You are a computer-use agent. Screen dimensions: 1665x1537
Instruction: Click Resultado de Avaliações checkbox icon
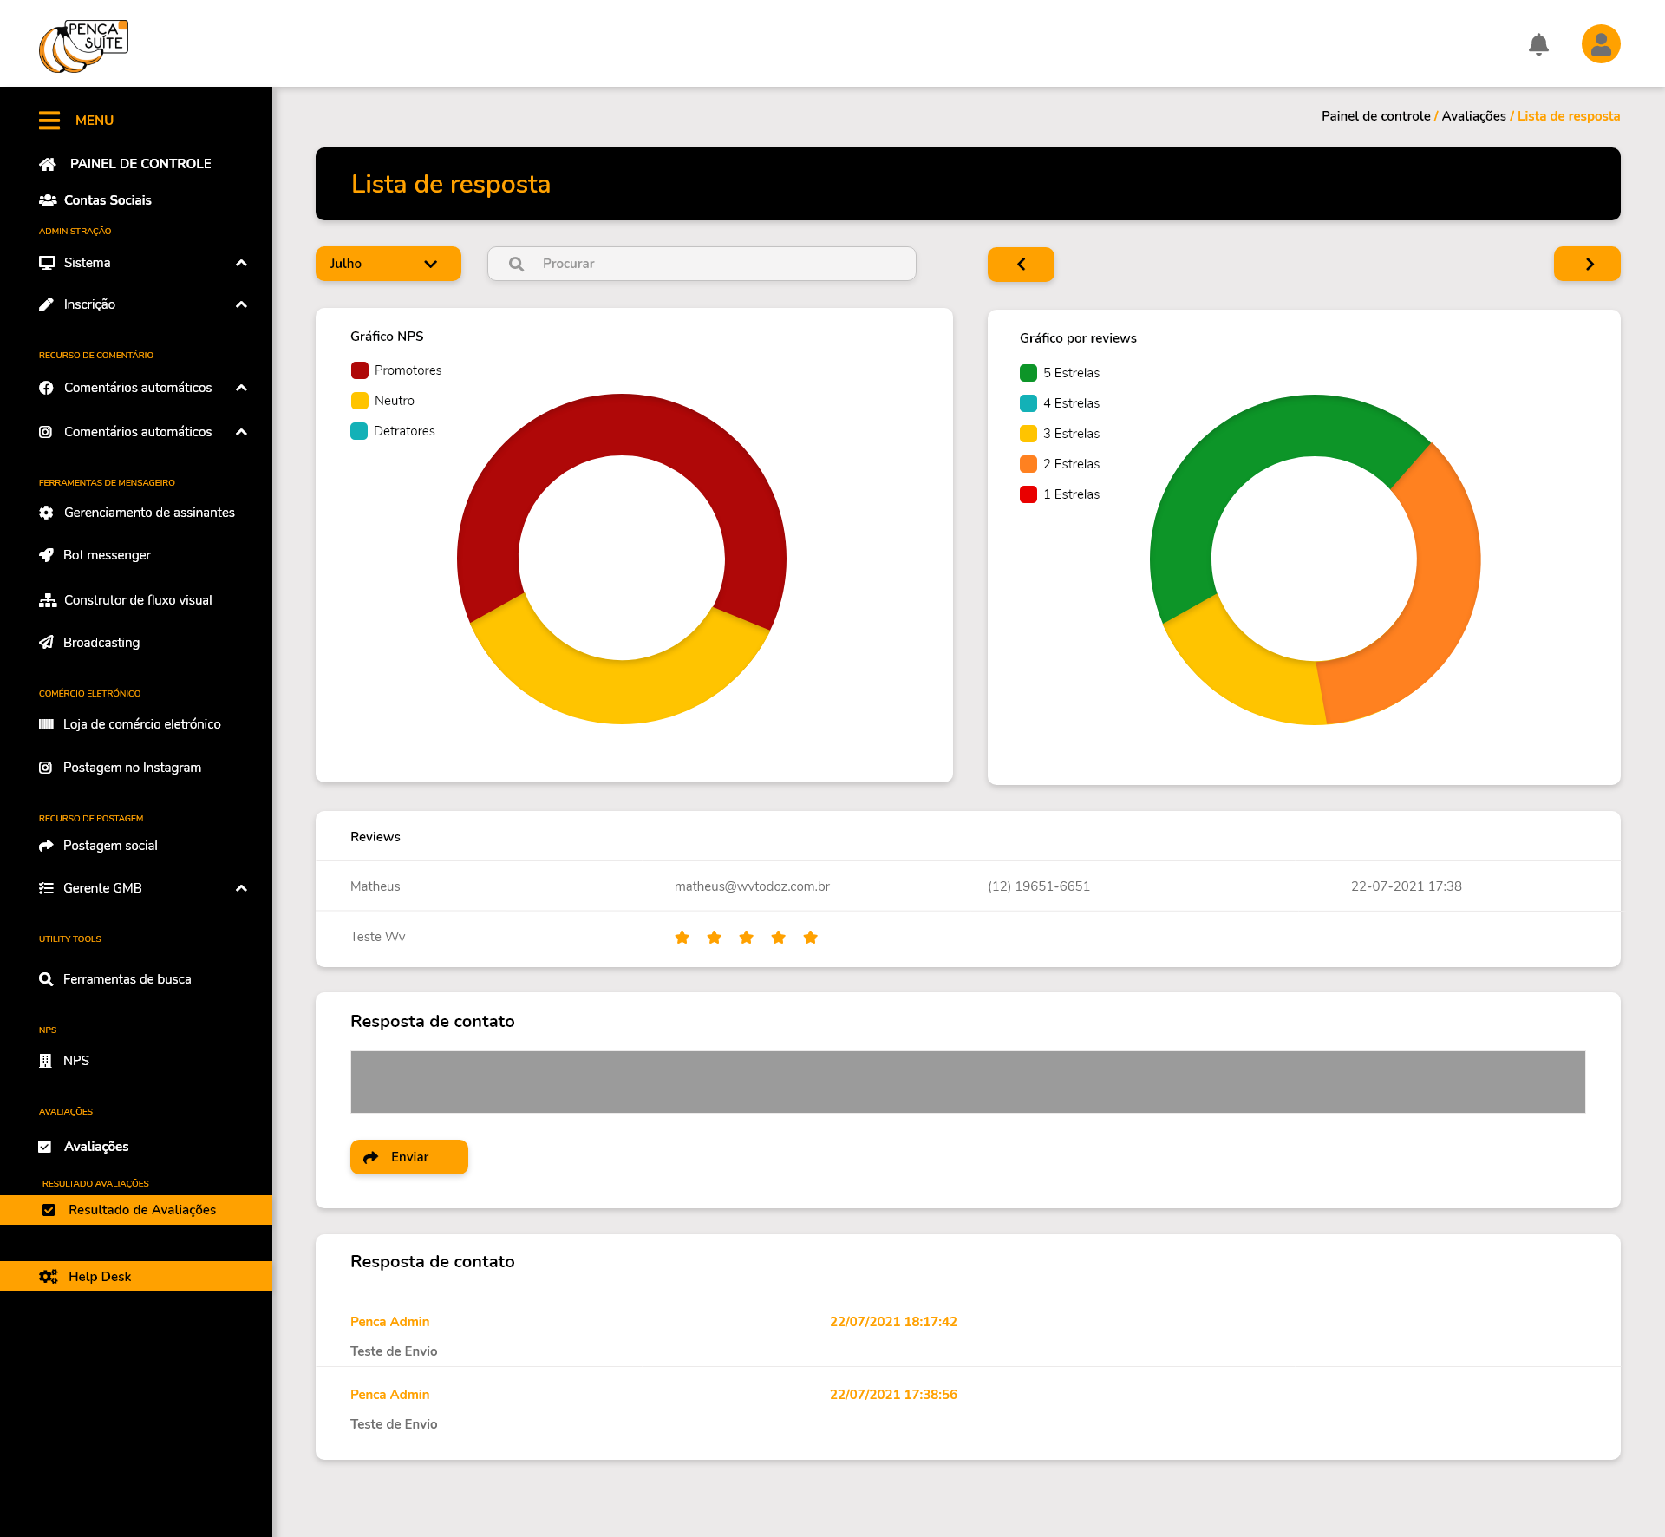click(49, 1210)
